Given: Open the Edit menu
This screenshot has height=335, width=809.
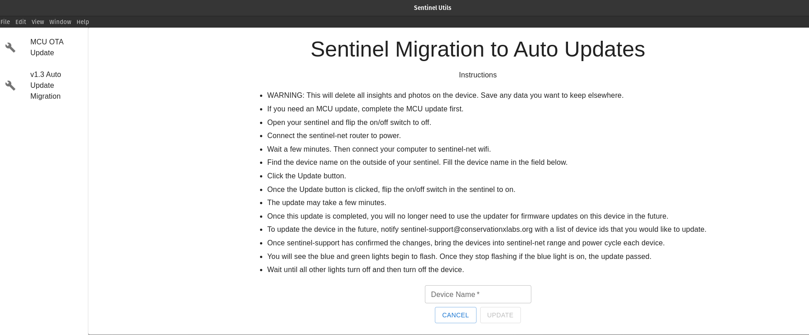Looking at the screenshot, I should [x=21, y=22].
